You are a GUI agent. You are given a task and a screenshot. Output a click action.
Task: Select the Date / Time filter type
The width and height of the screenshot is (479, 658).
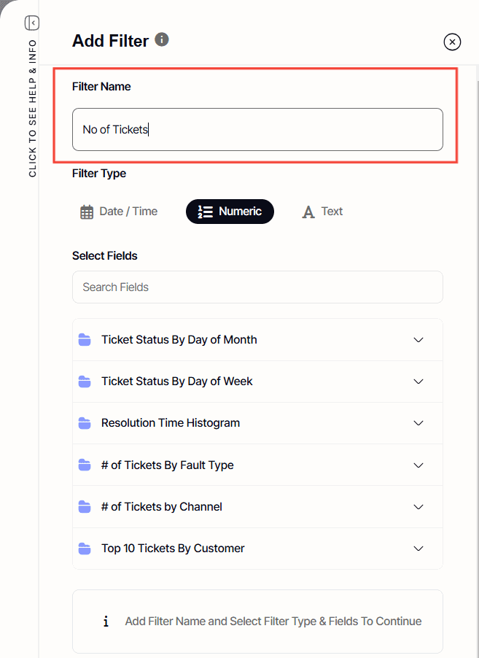point(119,212)
